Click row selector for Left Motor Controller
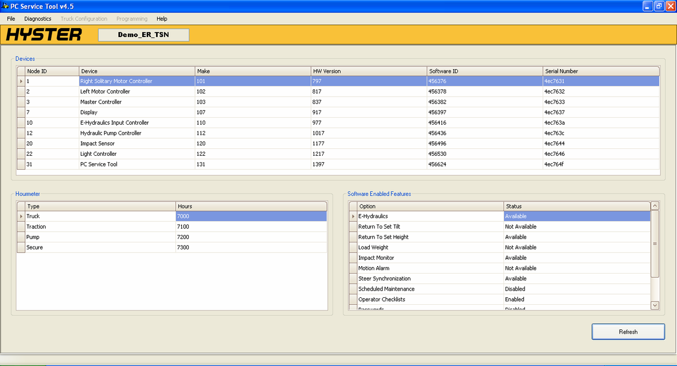The width and height of the screenshot is (677, 366). [x=21, y=91]
